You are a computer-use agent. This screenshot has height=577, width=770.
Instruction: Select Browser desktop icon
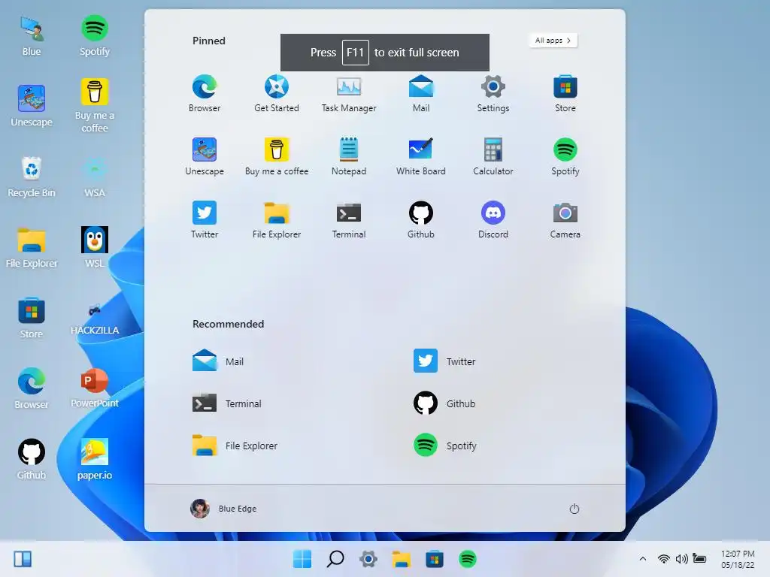[x=32, y=388]
